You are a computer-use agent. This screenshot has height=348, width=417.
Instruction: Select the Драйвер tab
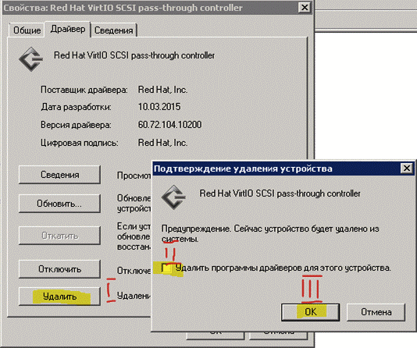[x=68, y=29]
